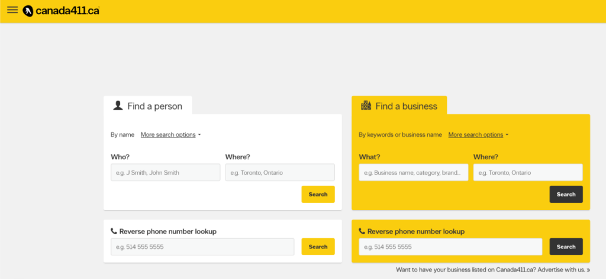This screenshot has height=279, width=606.
Task: Click the Who? name input field
Action: (165, 173)
